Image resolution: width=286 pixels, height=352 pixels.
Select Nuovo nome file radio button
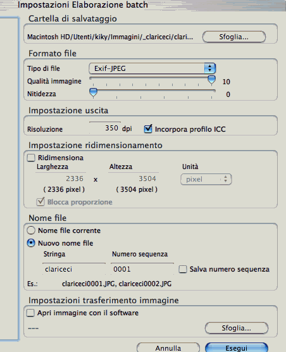click(x=31, y=243)
